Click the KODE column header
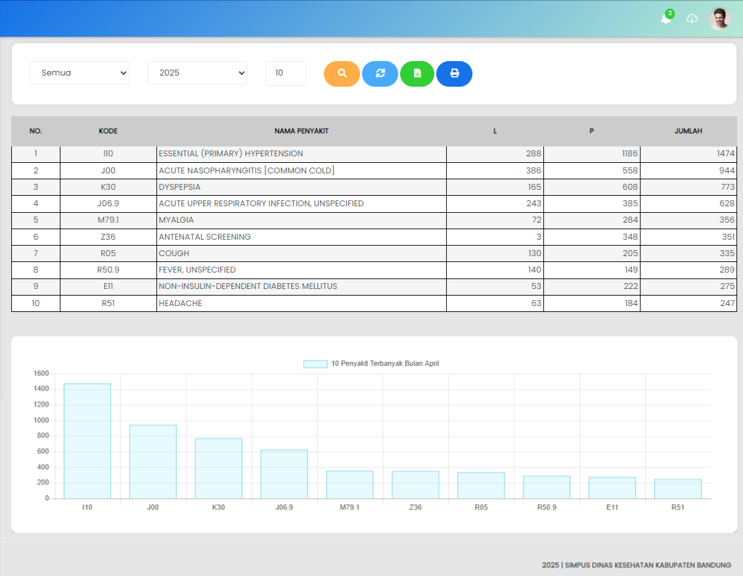743x576 pixels. [x=108, y=131]
